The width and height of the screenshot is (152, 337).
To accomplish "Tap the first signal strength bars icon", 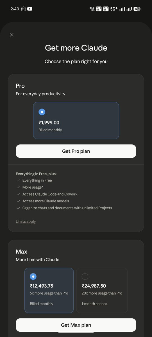I will pos(122,9).
